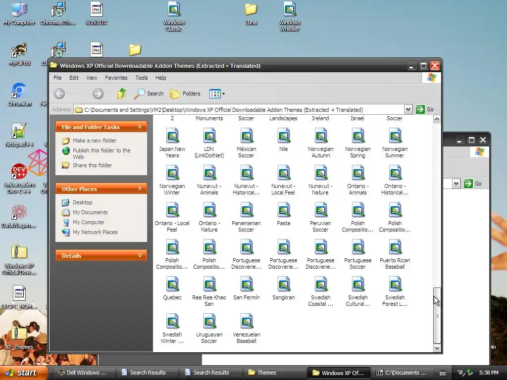507x380 pixels.
Task: Select the Nunavut - Nature theme file
Action: click(321, 180)
